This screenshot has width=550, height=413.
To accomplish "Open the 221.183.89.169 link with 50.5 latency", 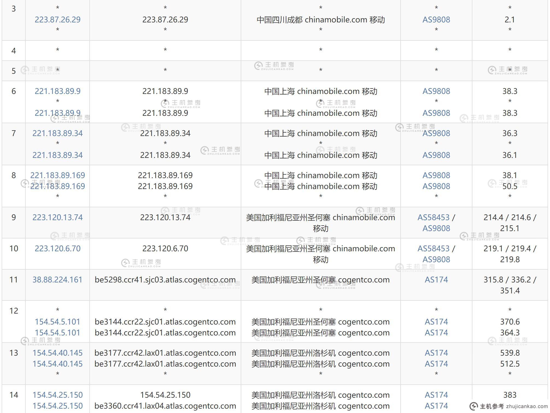I will [57, 186].
